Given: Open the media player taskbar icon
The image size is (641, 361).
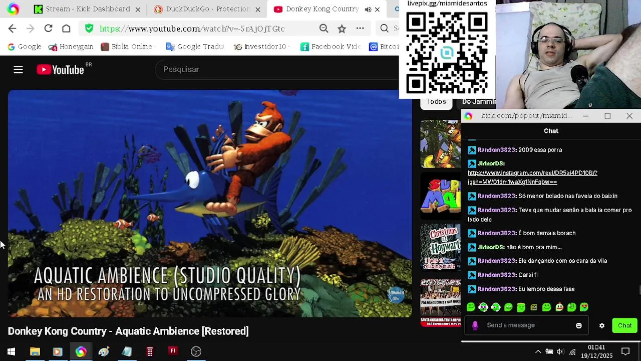Looking at the screenshot, I should click(x=57, y=352).
